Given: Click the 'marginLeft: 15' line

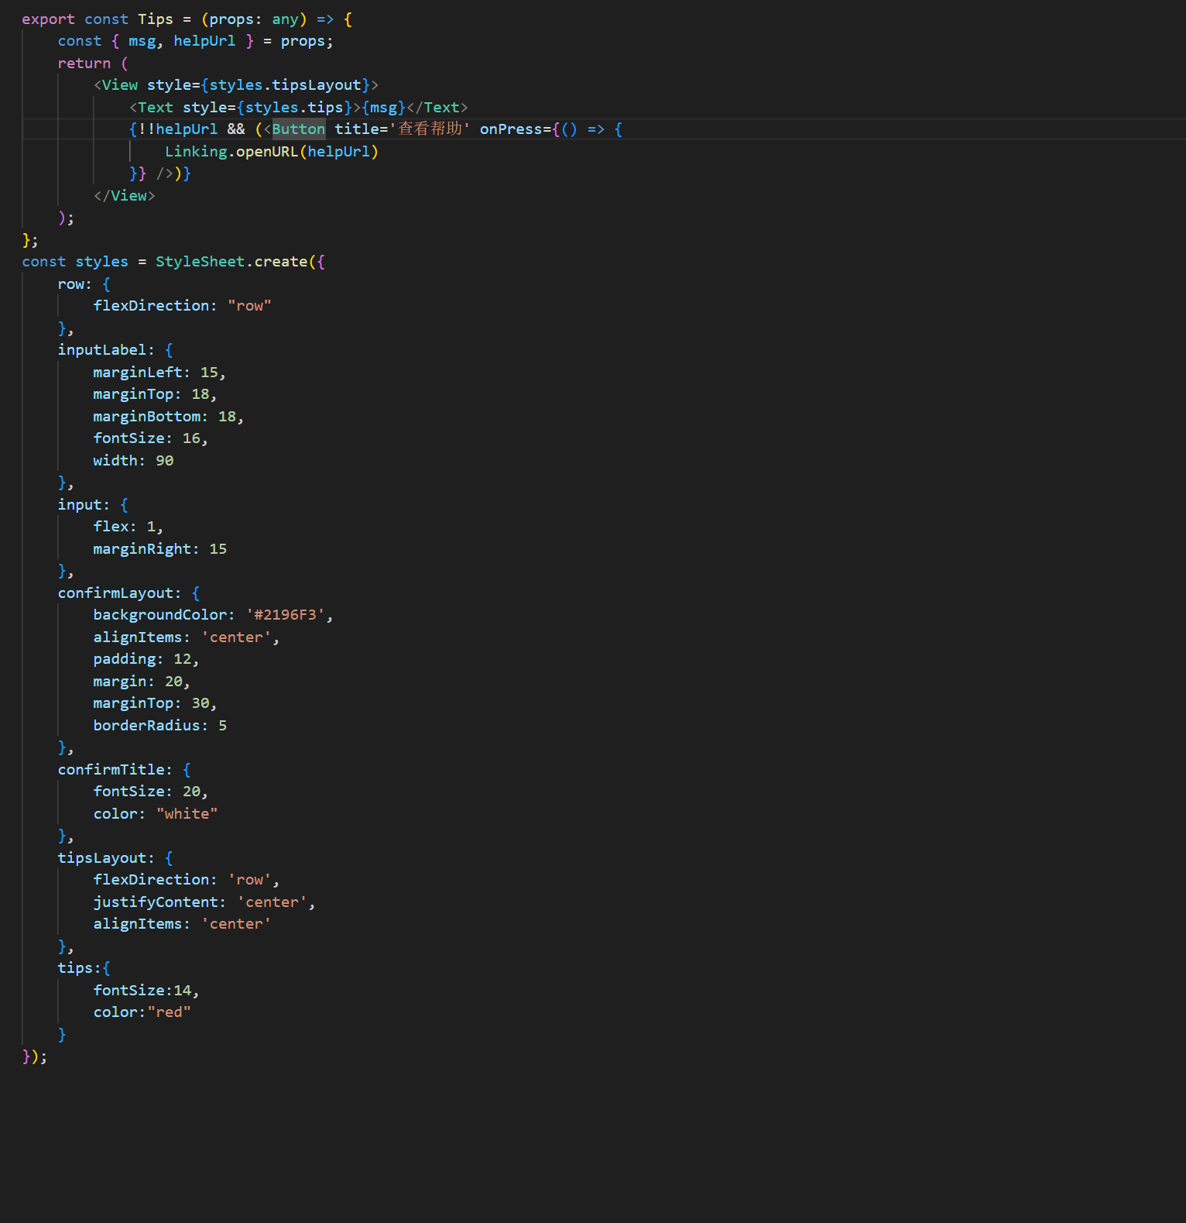Looking at the screenshot, I should (159, 372).
